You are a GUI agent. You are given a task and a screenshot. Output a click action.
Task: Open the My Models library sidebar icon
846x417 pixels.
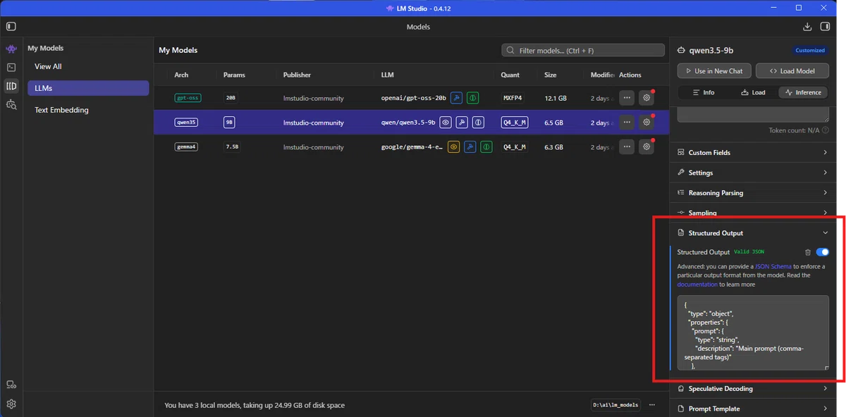(11, 86)
